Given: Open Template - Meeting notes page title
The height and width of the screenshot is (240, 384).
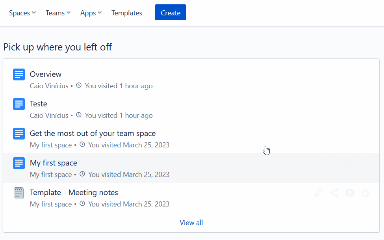Looking at the screenshot, I should [x=74, y=192].
